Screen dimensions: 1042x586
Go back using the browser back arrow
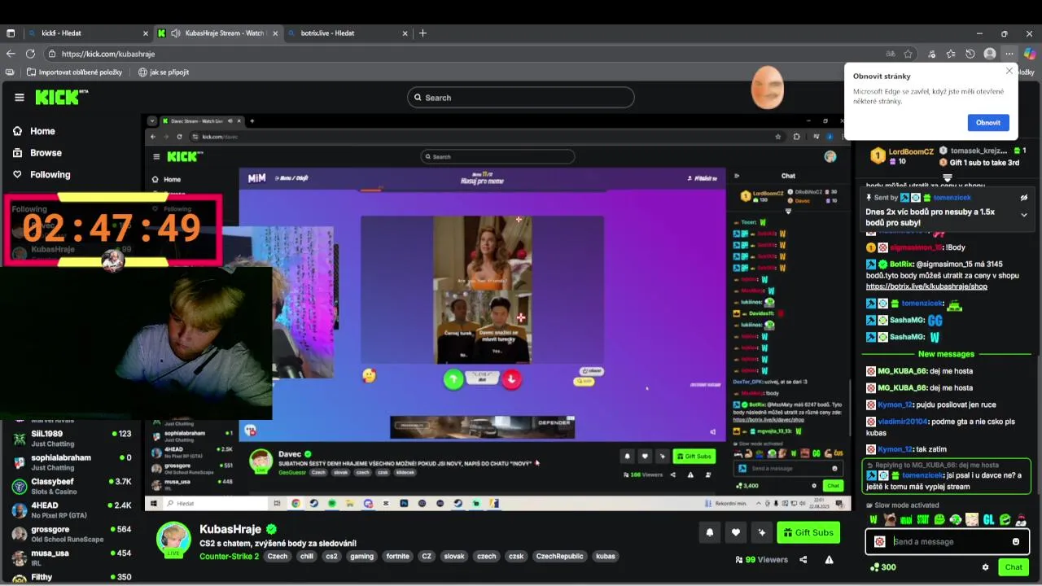pos(11,54)
